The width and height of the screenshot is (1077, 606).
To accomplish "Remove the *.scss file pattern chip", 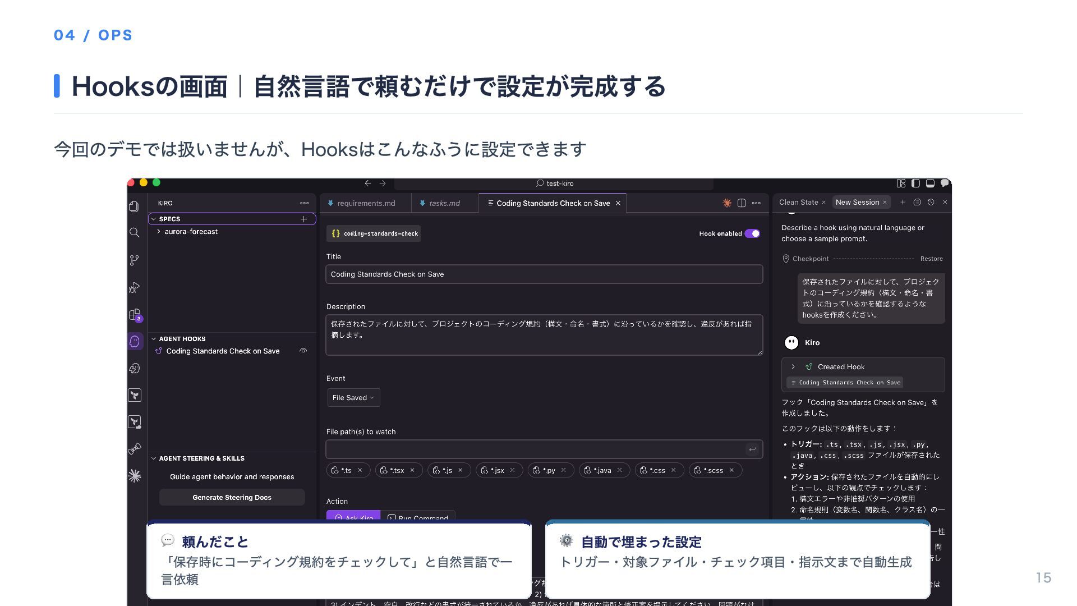I will click(x=731, y=470).
